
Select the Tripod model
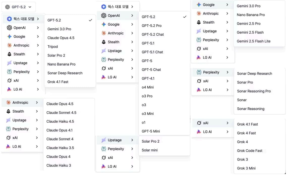53,47
